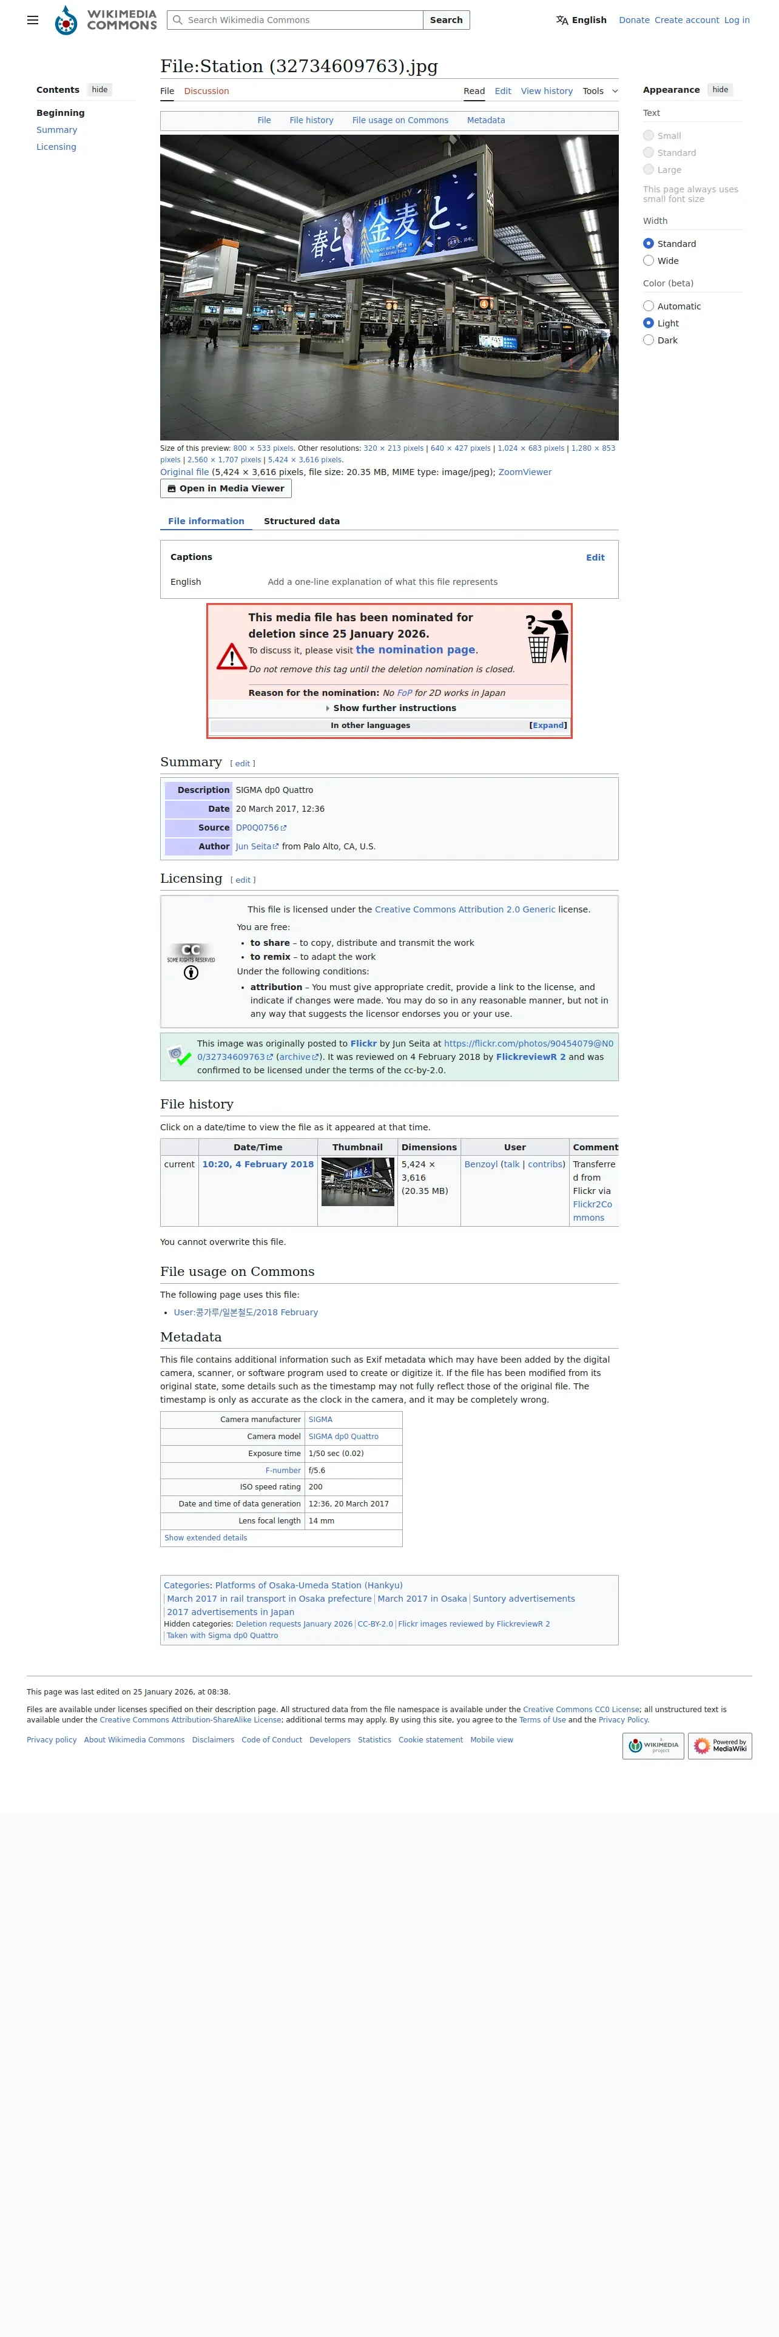Show extended metadata details
The image size is (779, 2337).
206,1538
